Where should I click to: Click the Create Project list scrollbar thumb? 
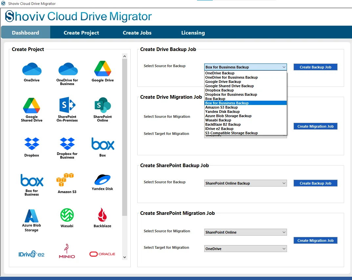tap(124, 138)
